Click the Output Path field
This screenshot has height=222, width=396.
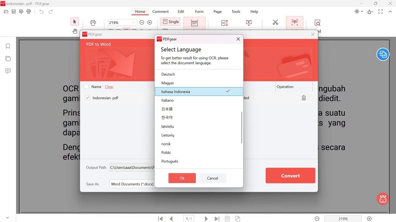tap(132, 167)
